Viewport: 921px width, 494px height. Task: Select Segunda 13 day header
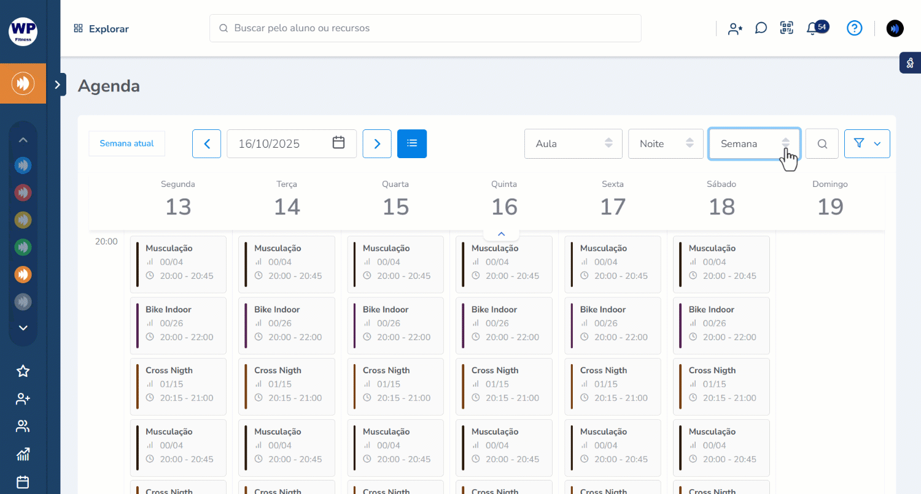coord(178,199)
